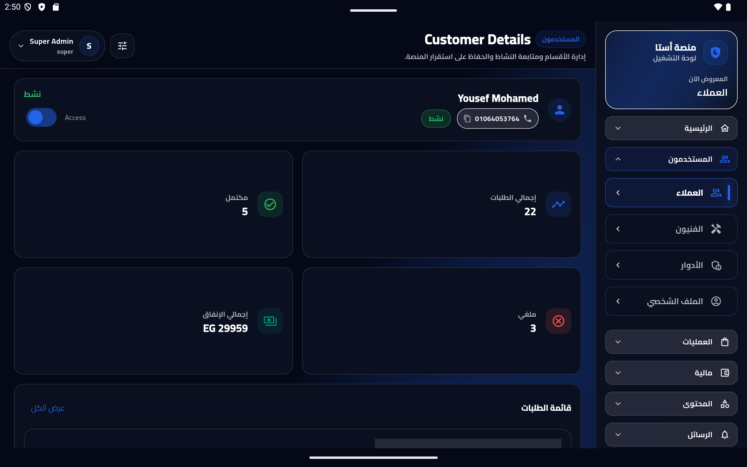
Task: Click the S avatar circle in header
Action: [x=89, y=46]
